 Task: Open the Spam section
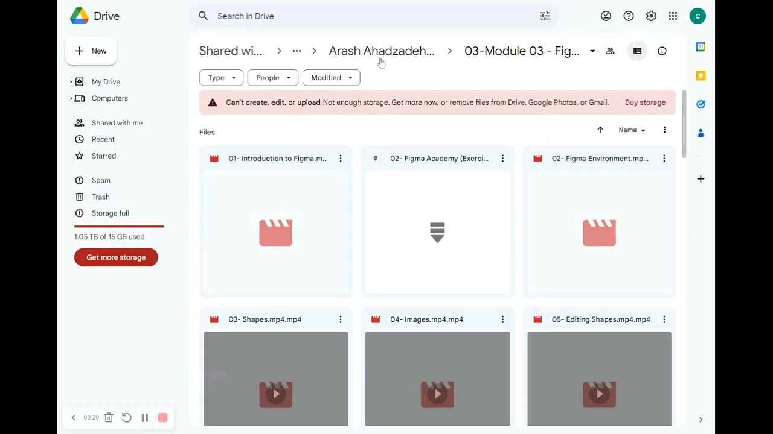click(101, 180)
